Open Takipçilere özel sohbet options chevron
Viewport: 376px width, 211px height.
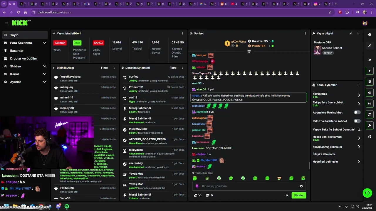(x=359, y=104)
